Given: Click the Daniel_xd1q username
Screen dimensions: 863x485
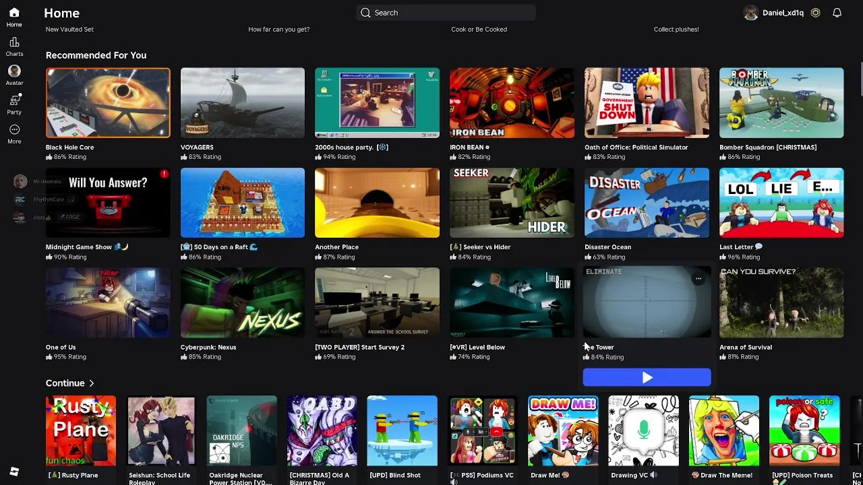Looking at the screenshot, I should click(783, 13).
